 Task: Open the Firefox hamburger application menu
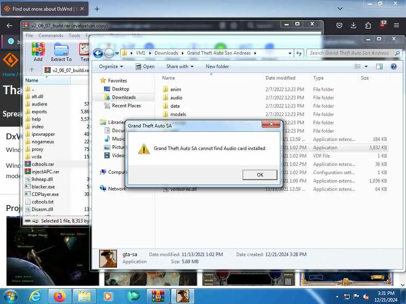coord(396,25)
